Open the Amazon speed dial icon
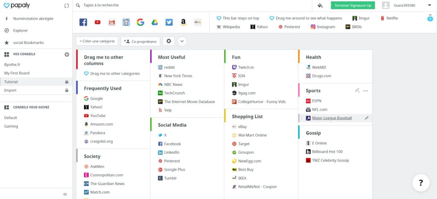The width and height of the screenshot is (437, 199). pyautogui.click(x=183, y=22)
